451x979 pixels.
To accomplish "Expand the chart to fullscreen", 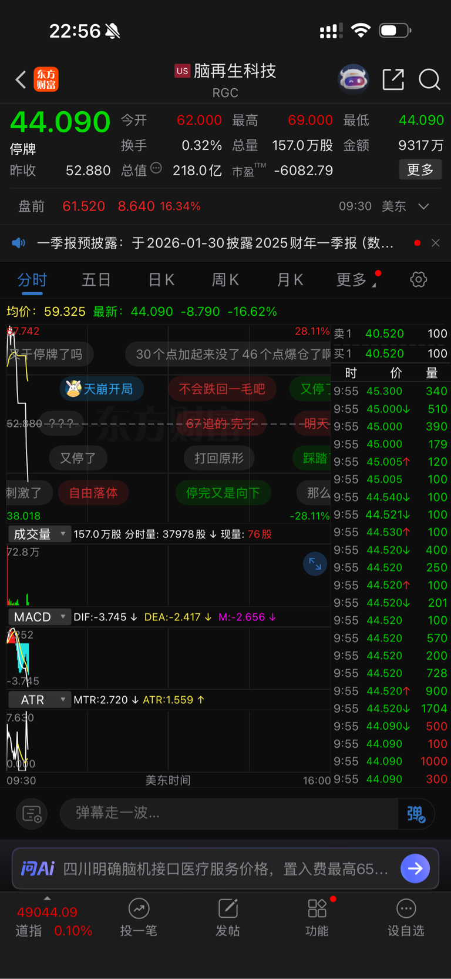I will tap(315, 564).
